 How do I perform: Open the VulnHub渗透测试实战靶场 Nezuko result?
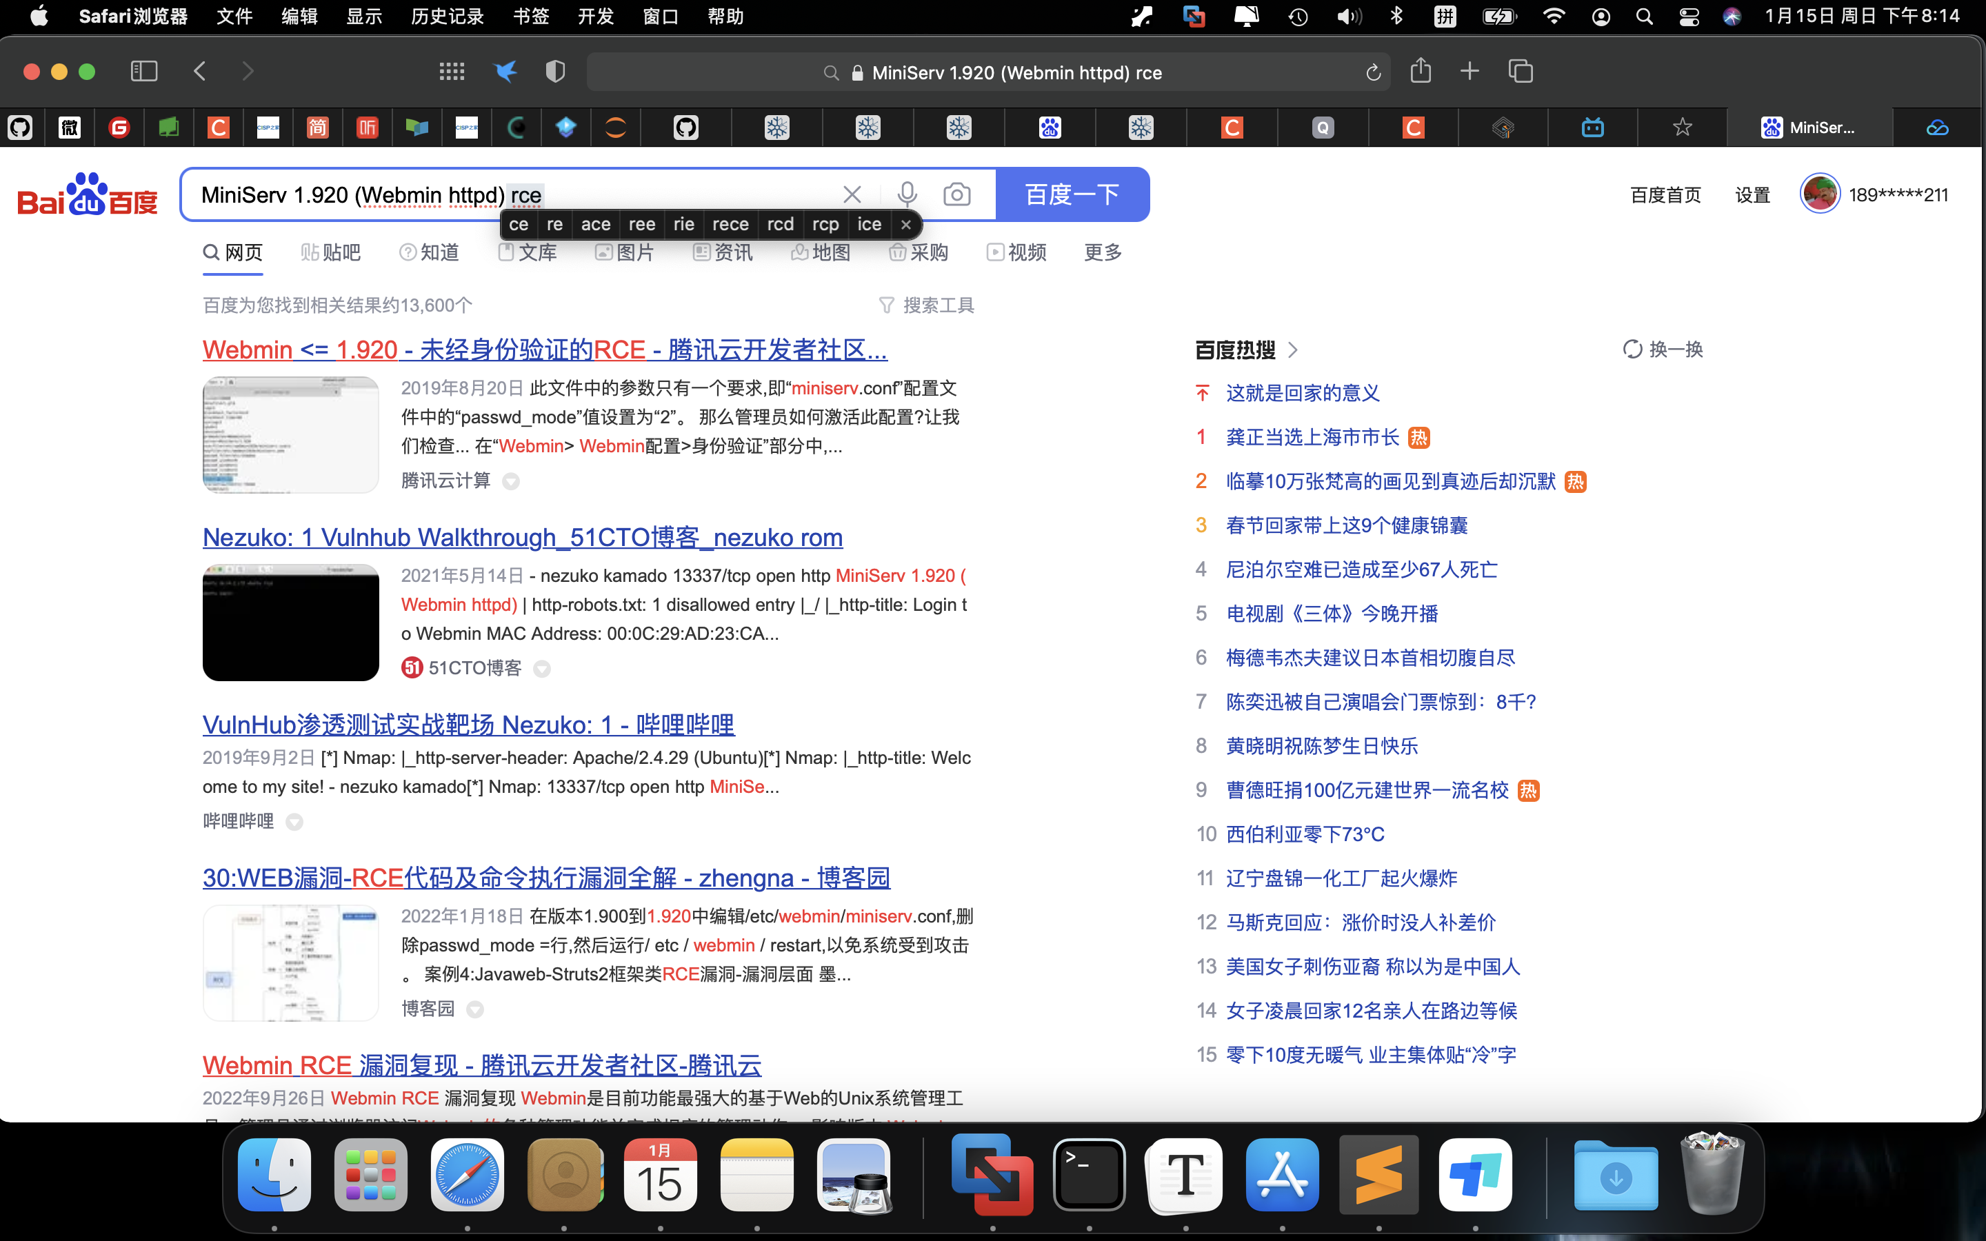pos(469,725)
